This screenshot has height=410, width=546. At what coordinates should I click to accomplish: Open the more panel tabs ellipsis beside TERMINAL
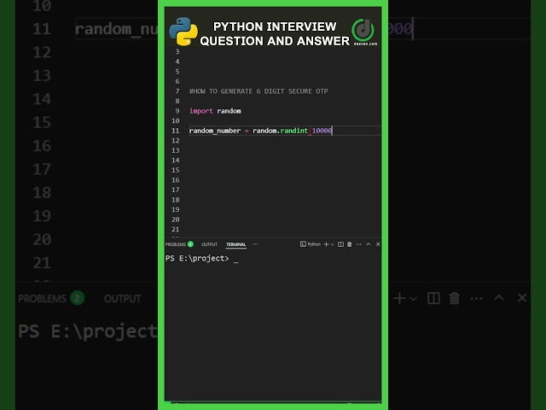coord(255,244)
